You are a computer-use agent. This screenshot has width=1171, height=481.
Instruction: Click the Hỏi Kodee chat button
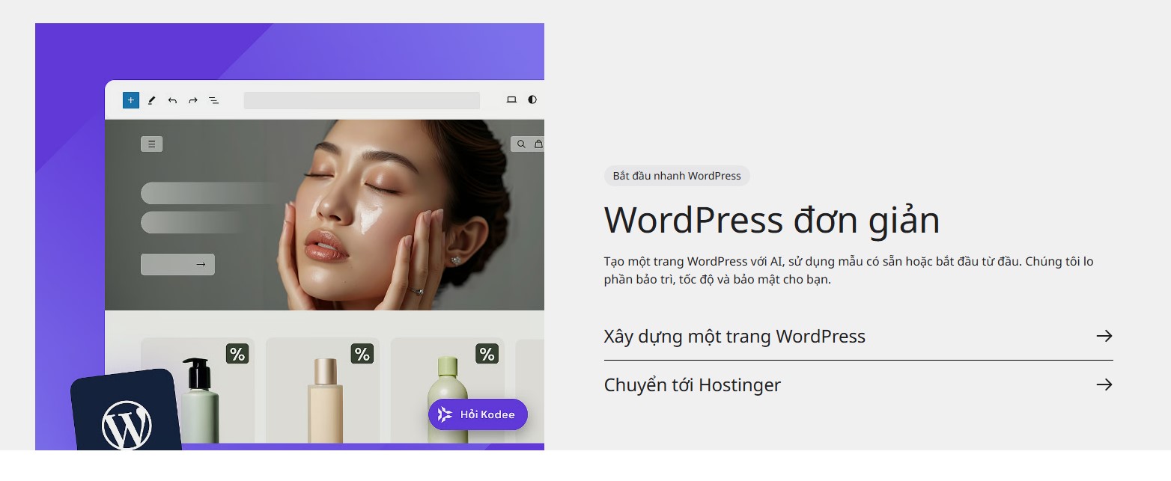point(478,414)
